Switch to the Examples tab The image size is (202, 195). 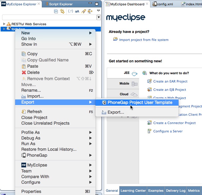coord(156,191)
